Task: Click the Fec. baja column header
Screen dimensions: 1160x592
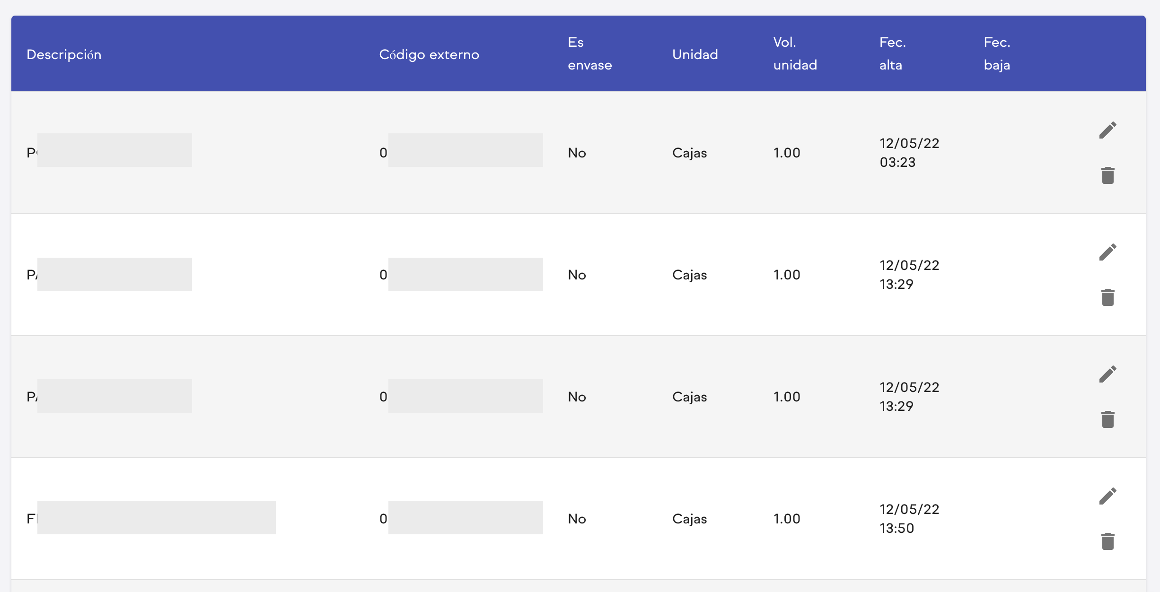Action: point(997,53)
